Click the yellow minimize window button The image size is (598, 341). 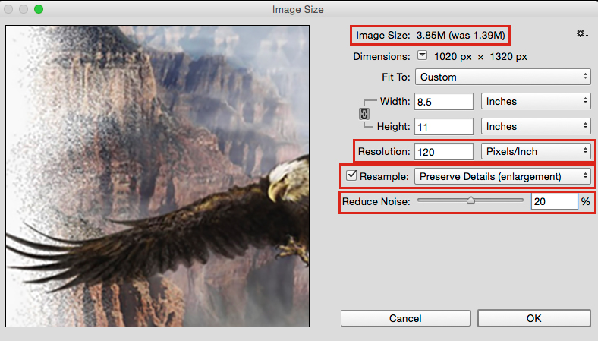(x=24, y=9)
